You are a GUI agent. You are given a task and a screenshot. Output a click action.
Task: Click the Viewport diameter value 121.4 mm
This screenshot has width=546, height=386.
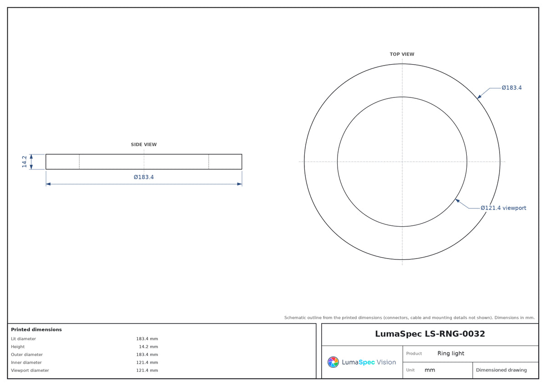coord(147,371)
